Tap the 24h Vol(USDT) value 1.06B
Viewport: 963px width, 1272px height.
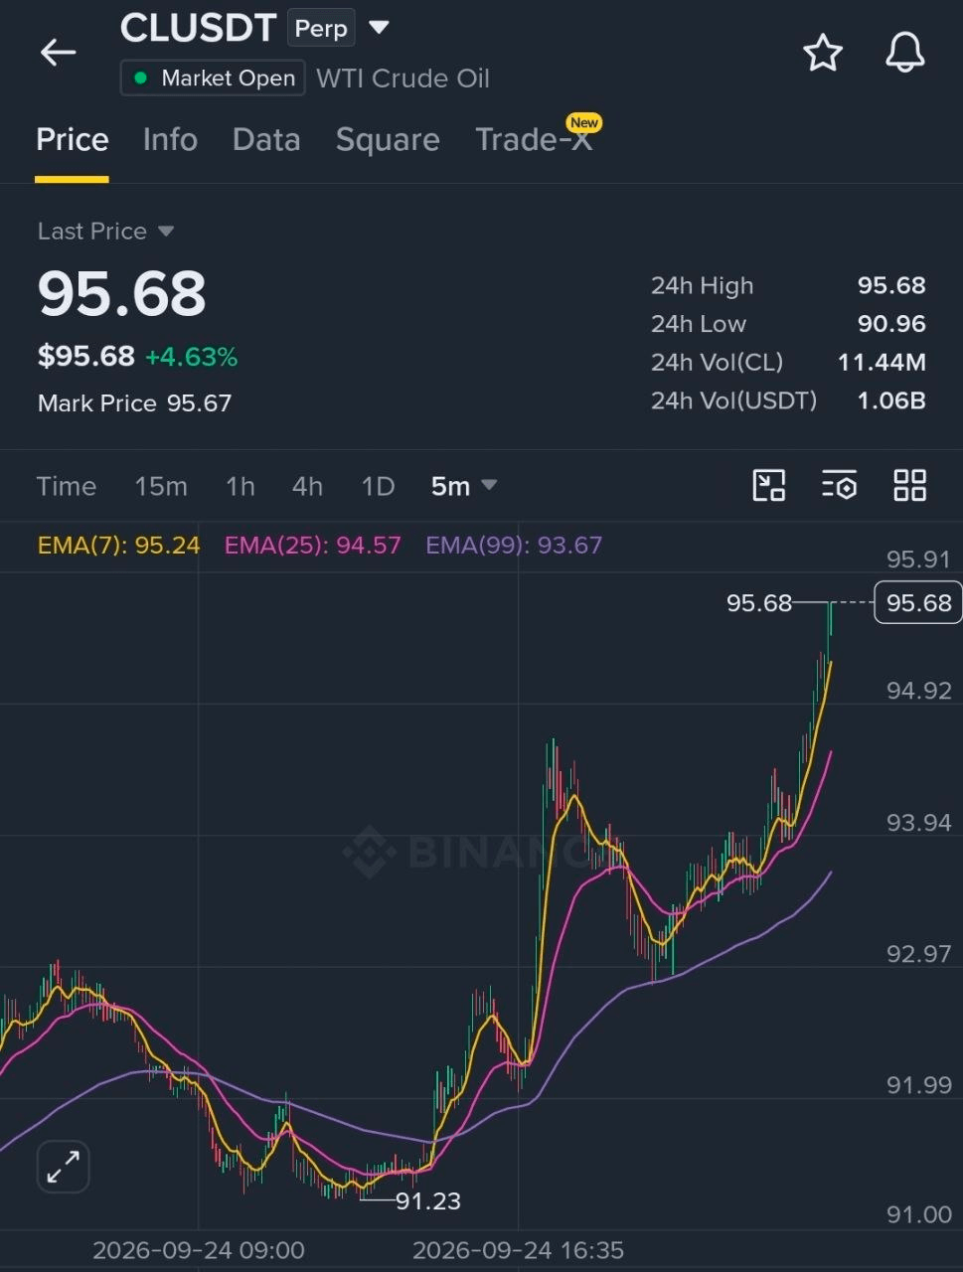891,400
